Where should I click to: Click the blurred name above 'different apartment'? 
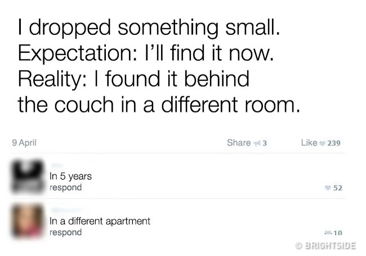67,210
